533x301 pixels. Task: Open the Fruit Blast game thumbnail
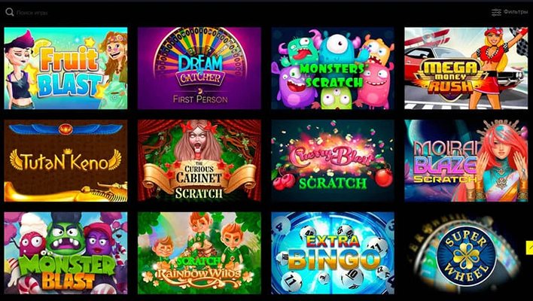coord(65,68)
